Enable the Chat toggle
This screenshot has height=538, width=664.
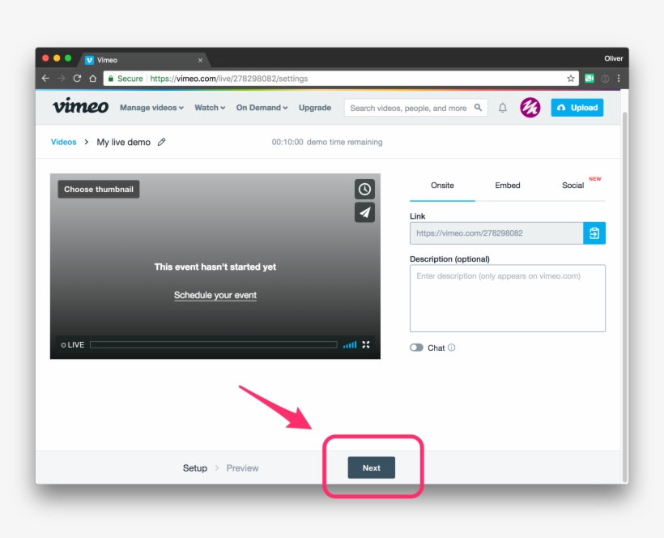coord(415,348)
